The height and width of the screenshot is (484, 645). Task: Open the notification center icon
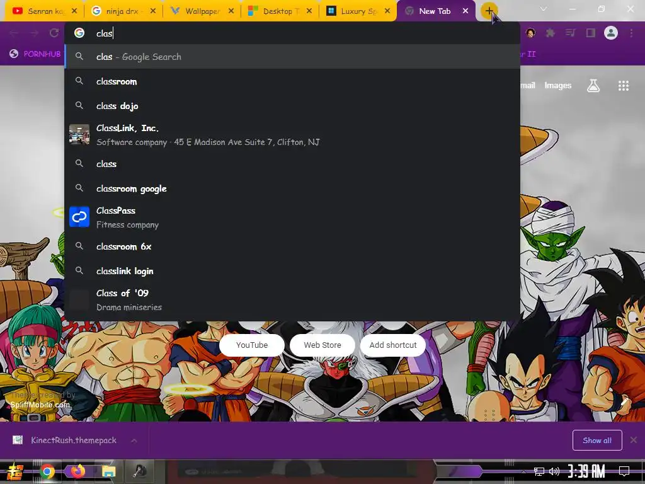(624, 471)
